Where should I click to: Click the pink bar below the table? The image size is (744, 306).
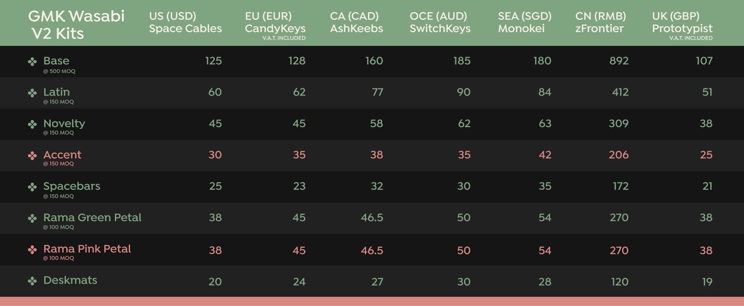point(372,301)
